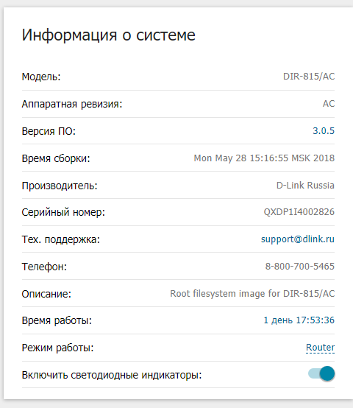
Task: Click the build time Mon May 28 value
Action: tap(264, 158)
